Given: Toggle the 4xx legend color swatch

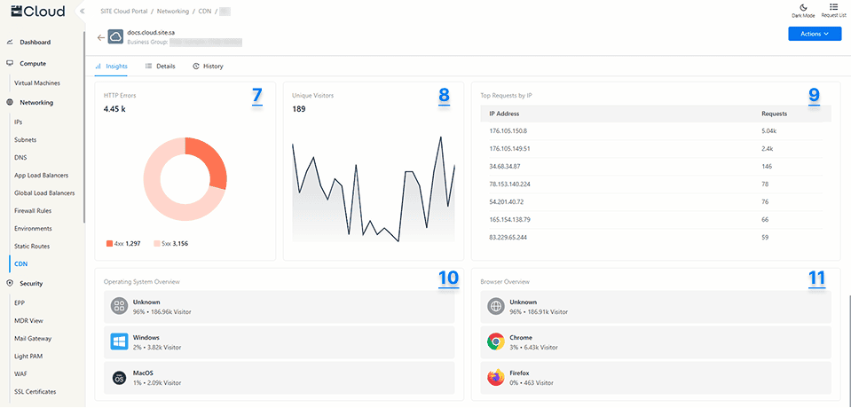Looking at the screenshot, I should click(x=109, y=243).
